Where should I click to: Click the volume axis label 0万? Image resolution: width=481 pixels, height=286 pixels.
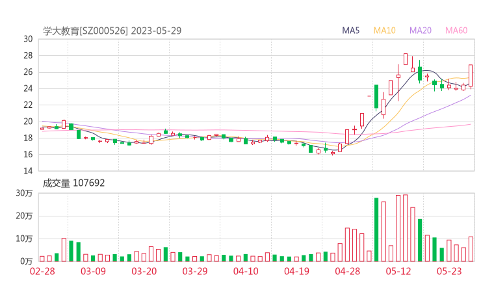click(27, 261)
